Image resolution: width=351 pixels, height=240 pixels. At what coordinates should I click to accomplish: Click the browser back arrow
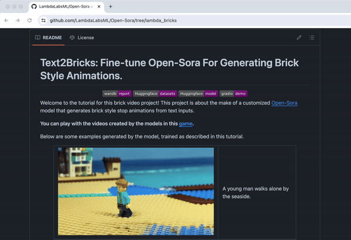coord(6,20)
